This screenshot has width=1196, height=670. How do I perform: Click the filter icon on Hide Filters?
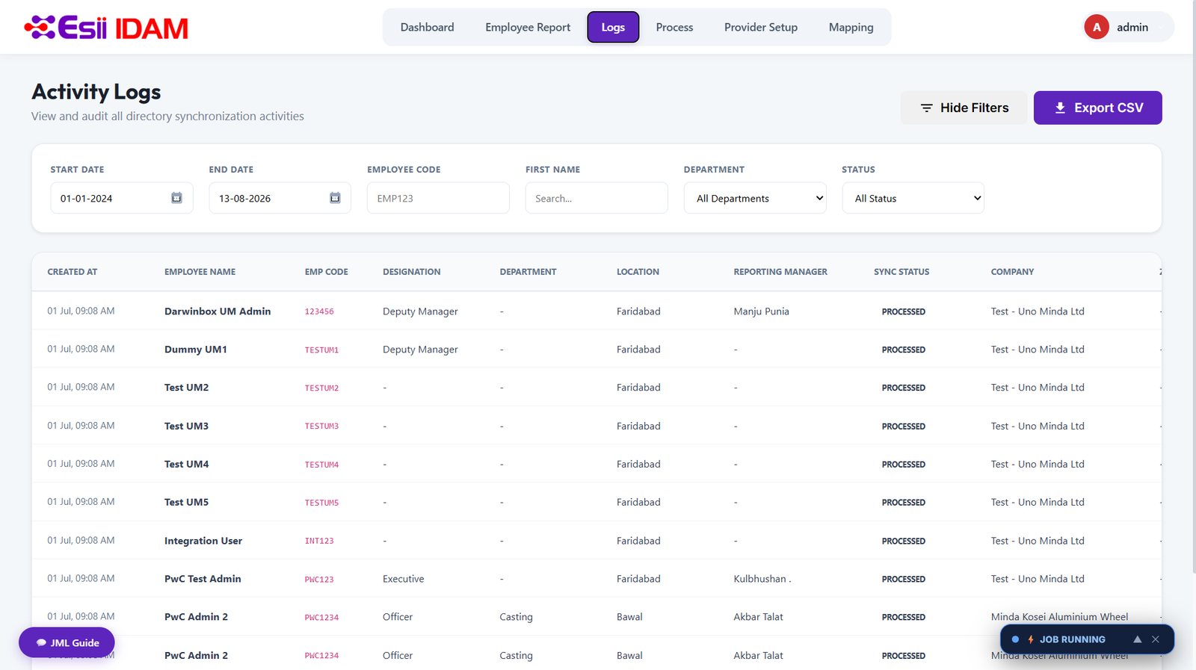(x=926, y=108)
